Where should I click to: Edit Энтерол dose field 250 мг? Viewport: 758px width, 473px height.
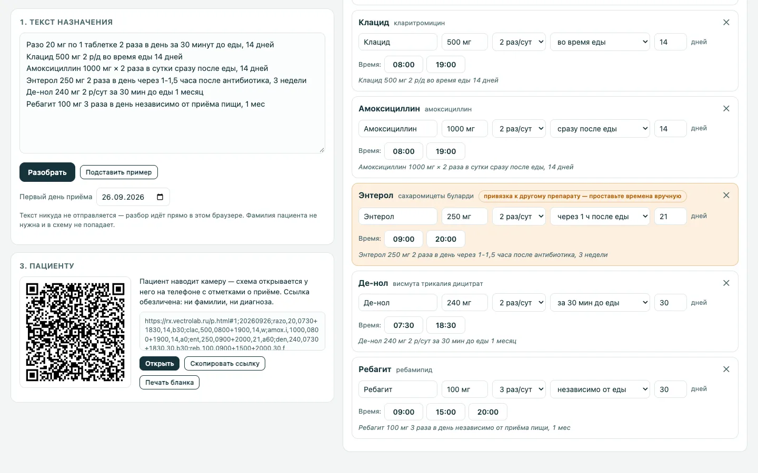coord(465,217)
